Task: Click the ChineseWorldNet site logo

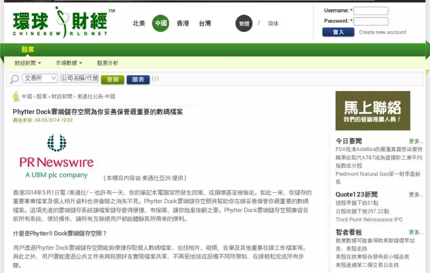Action: (x=63, y=22)
